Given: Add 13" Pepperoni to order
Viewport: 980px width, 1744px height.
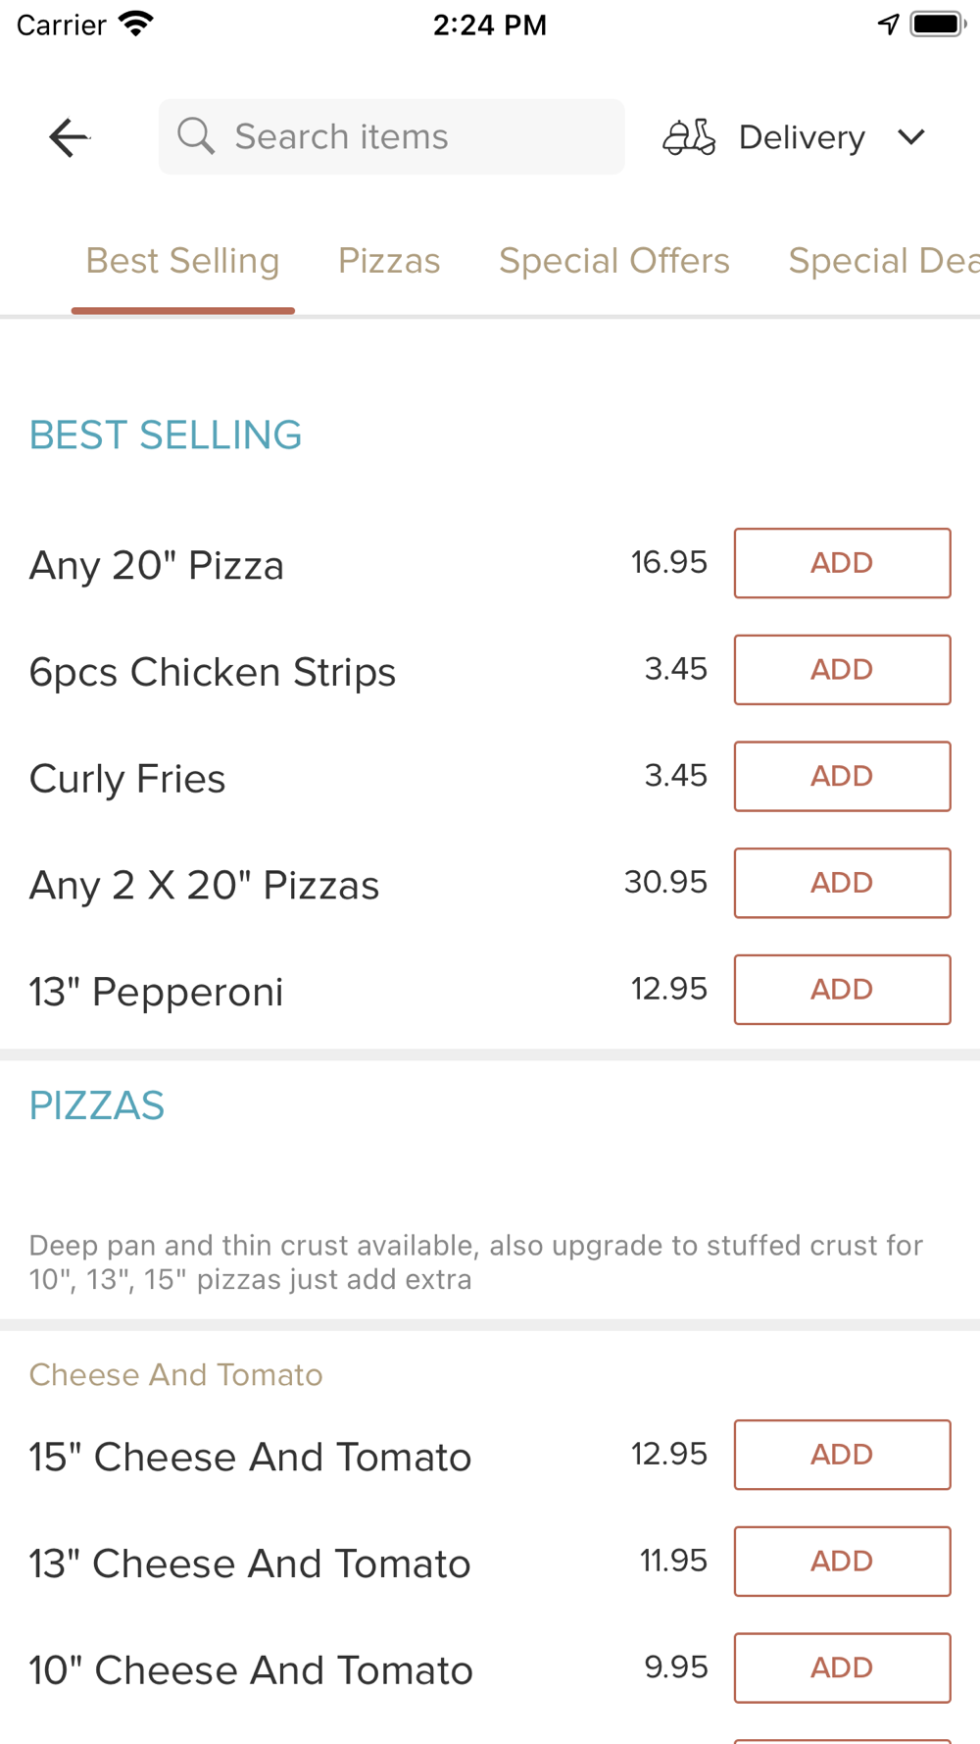Looking at the screenshot, I should tap(843, 990).
